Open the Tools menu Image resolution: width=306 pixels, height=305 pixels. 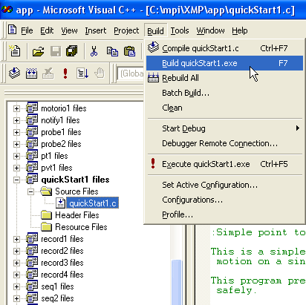(180, 30)
